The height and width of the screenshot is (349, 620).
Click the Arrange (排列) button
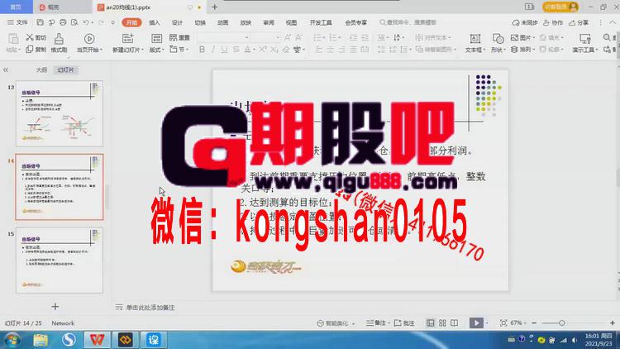click(522, 50)
